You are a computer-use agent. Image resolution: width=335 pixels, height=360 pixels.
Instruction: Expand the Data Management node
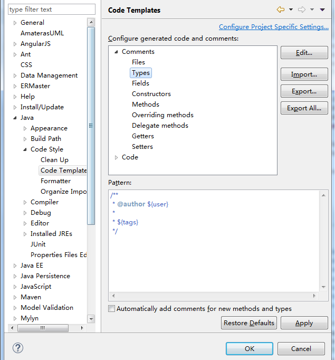pyautogui.click(x=15, y=75)
